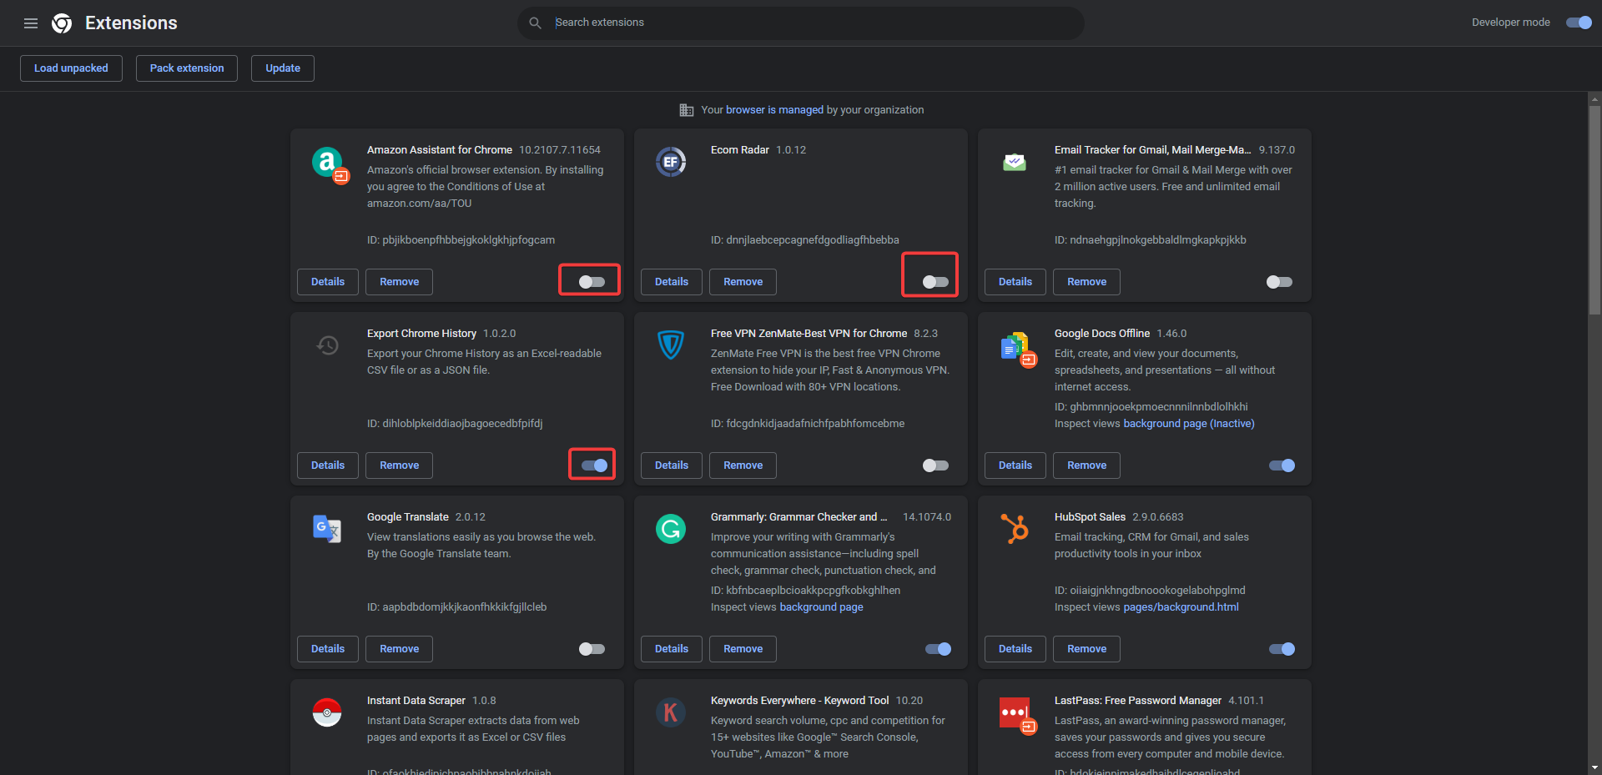Viewport: 1602px width, 775px height.
Task: Click the managed organization building icon
Action: [687, 110]
